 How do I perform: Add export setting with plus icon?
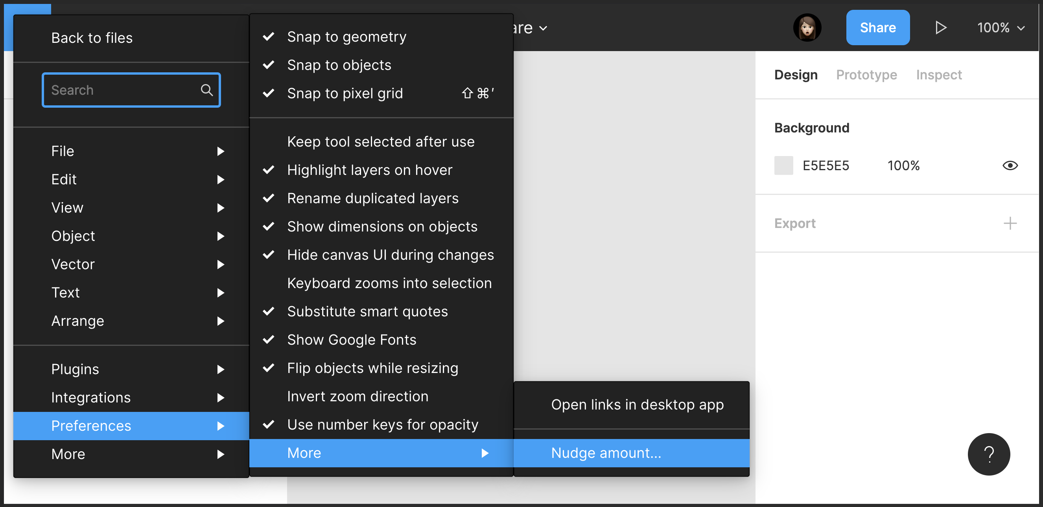click(1010, 223)
